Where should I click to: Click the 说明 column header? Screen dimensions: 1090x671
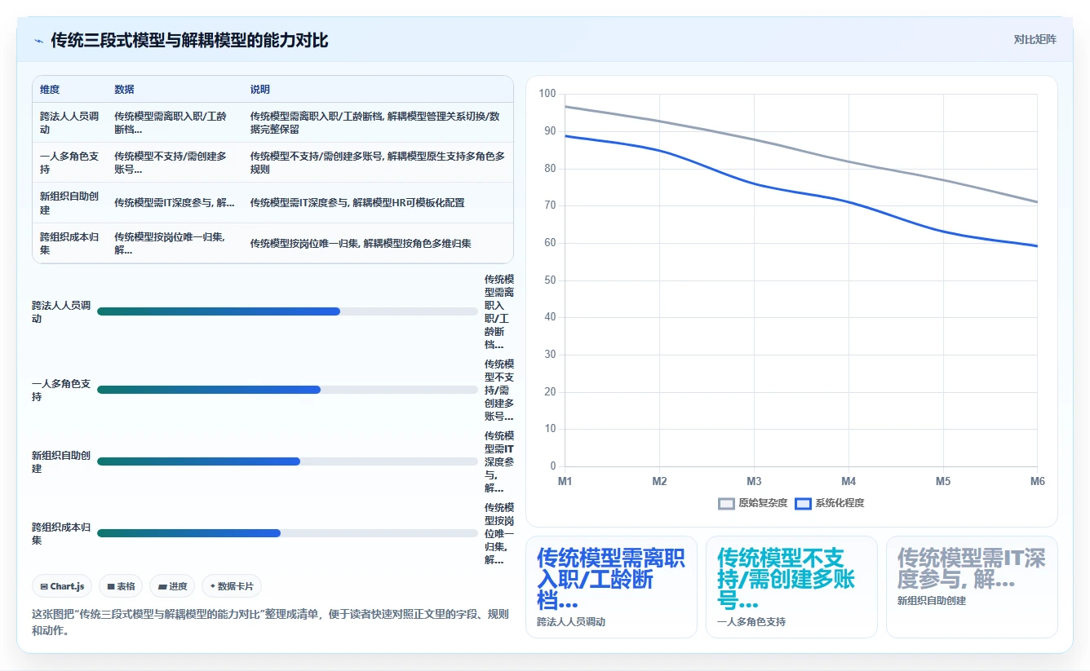[260, 90]
